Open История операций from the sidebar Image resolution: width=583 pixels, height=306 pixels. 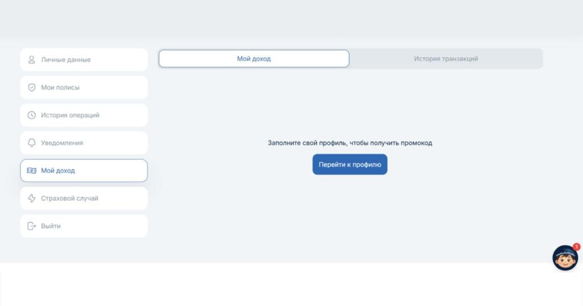pos(70,115)
